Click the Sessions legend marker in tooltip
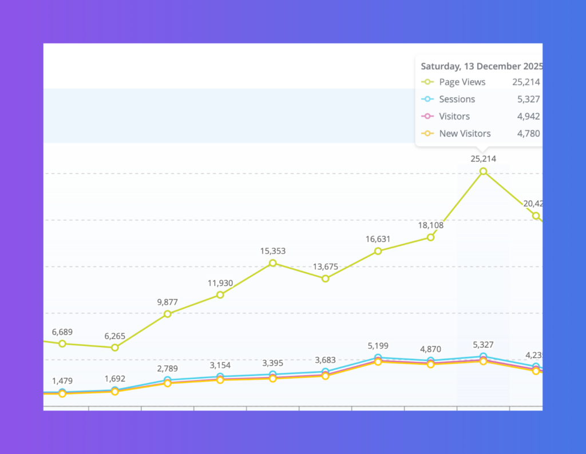The image size is (586, 454). (x=427, y=99)
